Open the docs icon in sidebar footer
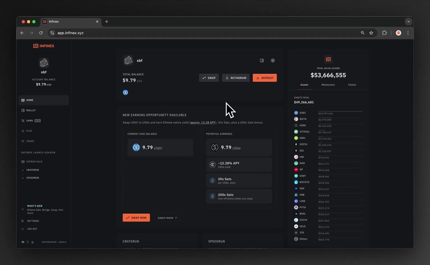430x265 pixels. click(32, 242)
